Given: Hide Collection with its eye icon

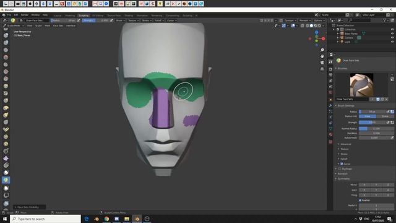Looking at the screenshot, I should [392, 29].
